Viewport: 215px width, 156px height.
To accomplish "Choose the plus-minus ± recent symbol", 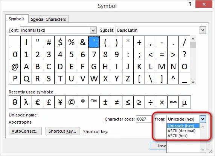I will click(105, 102).
